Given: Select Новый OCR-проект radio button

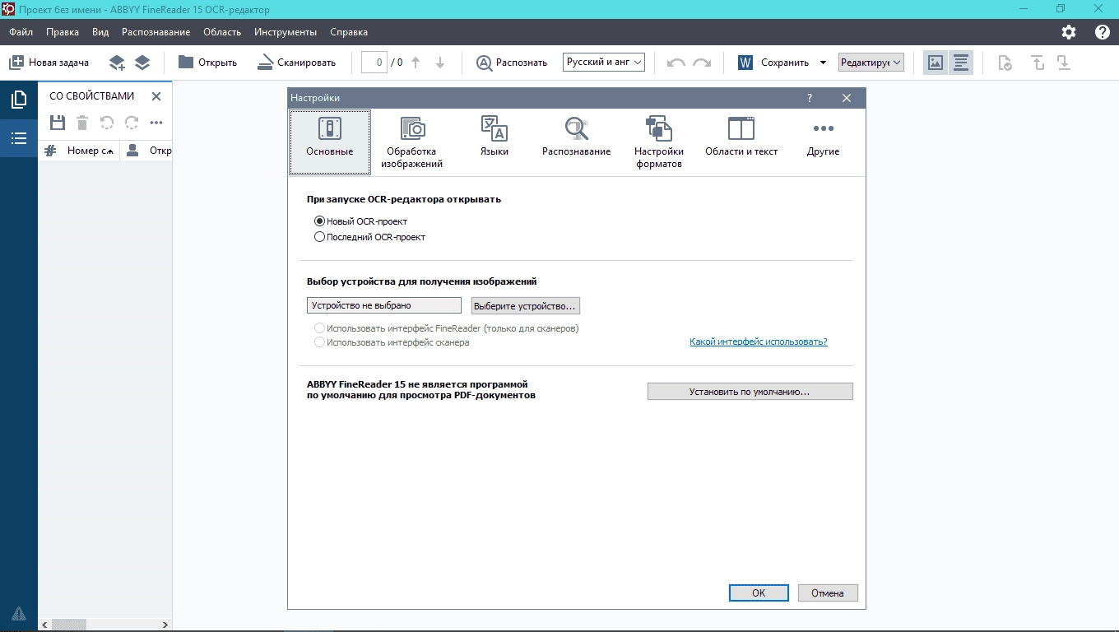Looking at the screenshot, I should [360, 221].
